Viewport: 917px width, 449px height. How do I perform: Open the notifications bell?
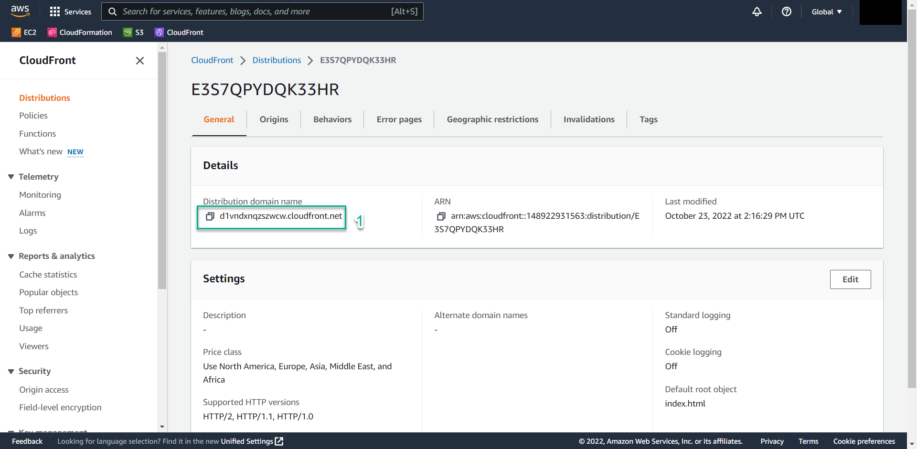click(x=757, y=11)
